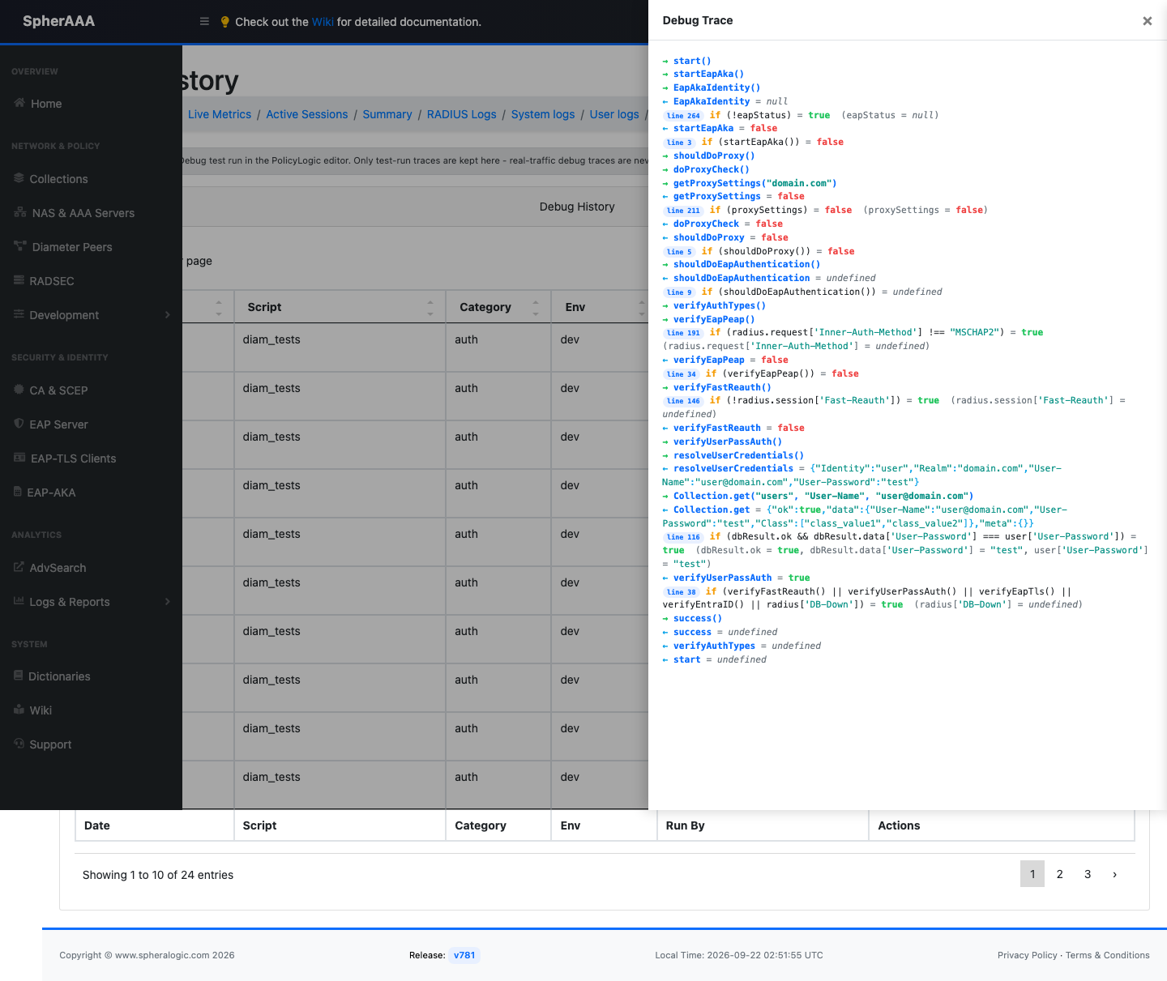Viewport: 1167px width, 981px height.
Task: Expand the Development submenu chevron
Action: point(168,314)
